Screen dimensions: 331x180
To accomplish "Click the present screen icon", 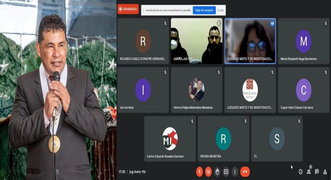I will tap(226, 172).
